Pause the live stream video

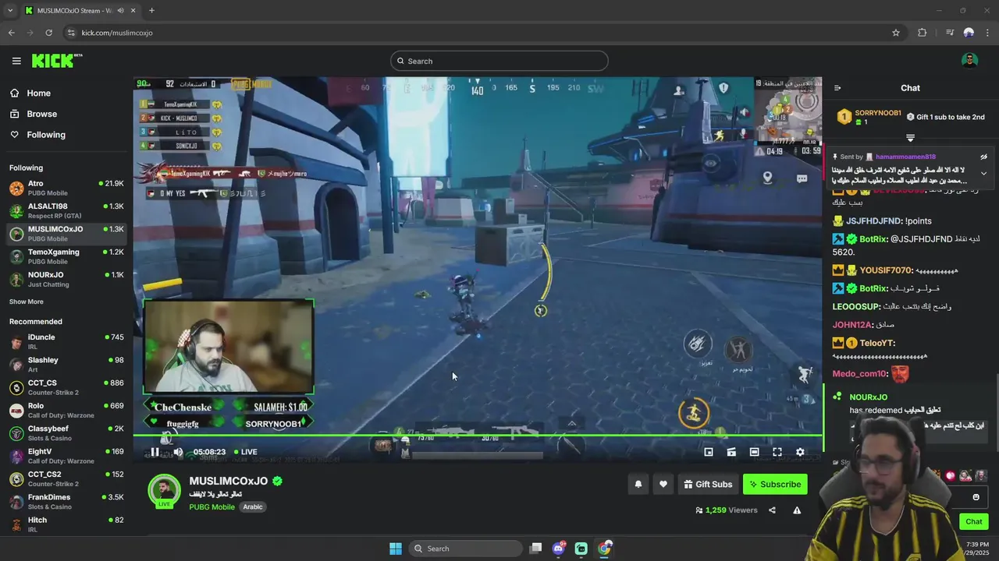click(155, 452)
